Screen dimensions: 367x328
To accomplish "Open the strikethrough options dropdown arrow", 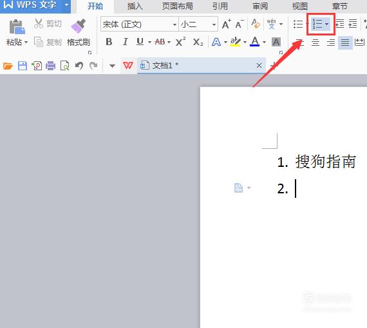I will click(x=169, y=43).
